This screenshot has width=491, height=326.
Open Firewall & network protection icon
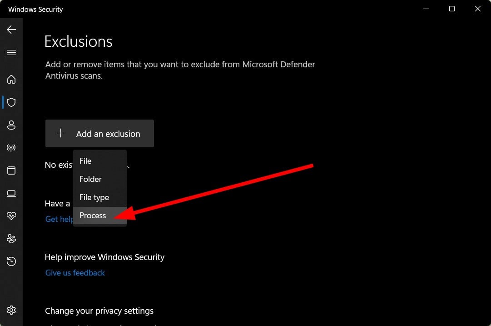click(x=11, y=148)
